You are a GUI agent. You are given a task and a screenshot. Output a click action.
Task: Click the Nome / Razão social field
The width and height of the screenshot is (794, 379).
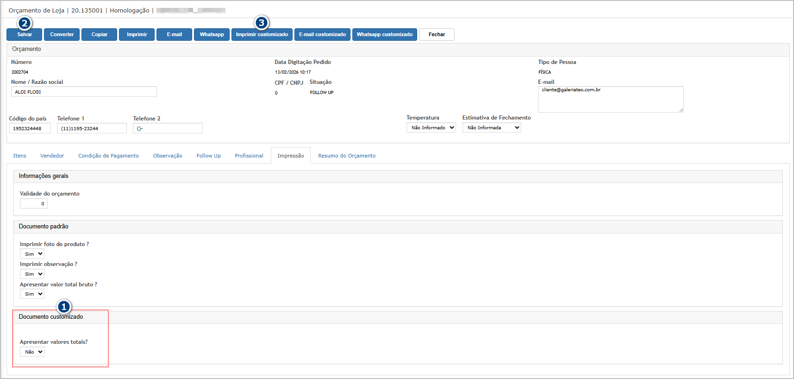(x=84, y=92)
